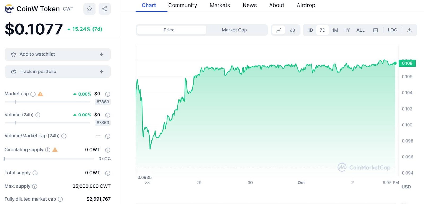The width and height of the screenshot is (424, 204).
Task: Open calendar date range picker
Action: 376,30
